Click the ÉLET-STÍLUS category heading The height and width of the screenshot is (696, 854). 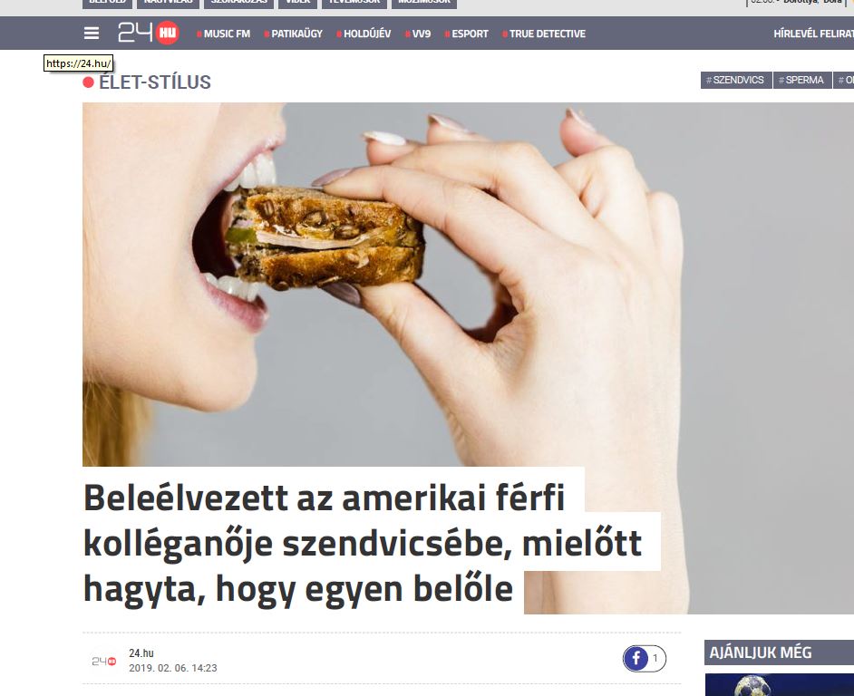pos(155,82)
